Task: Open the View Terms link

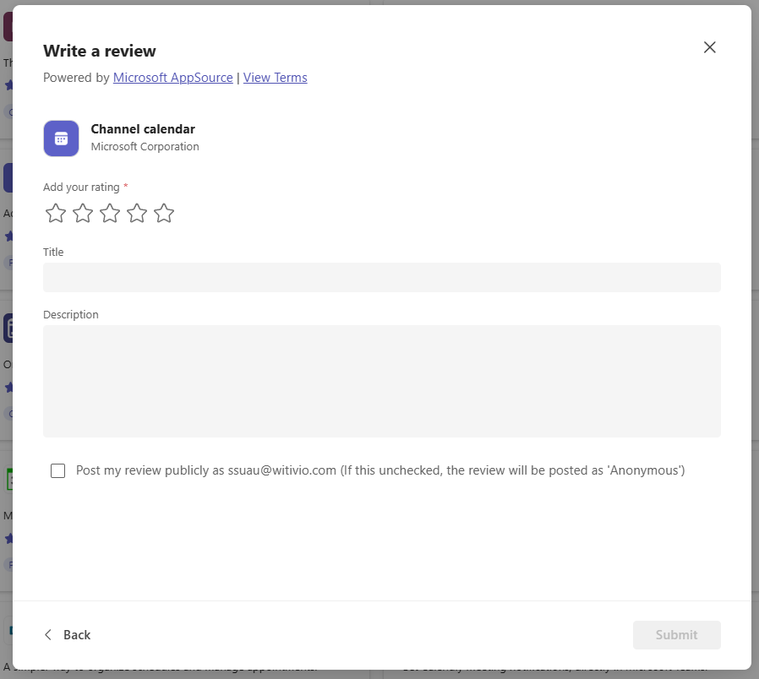Action: pyautogui.click(x=275, y=78)
